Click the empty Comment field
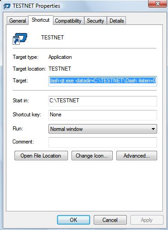The height and width of the screenshot is (230, 168). click(103, 142)
